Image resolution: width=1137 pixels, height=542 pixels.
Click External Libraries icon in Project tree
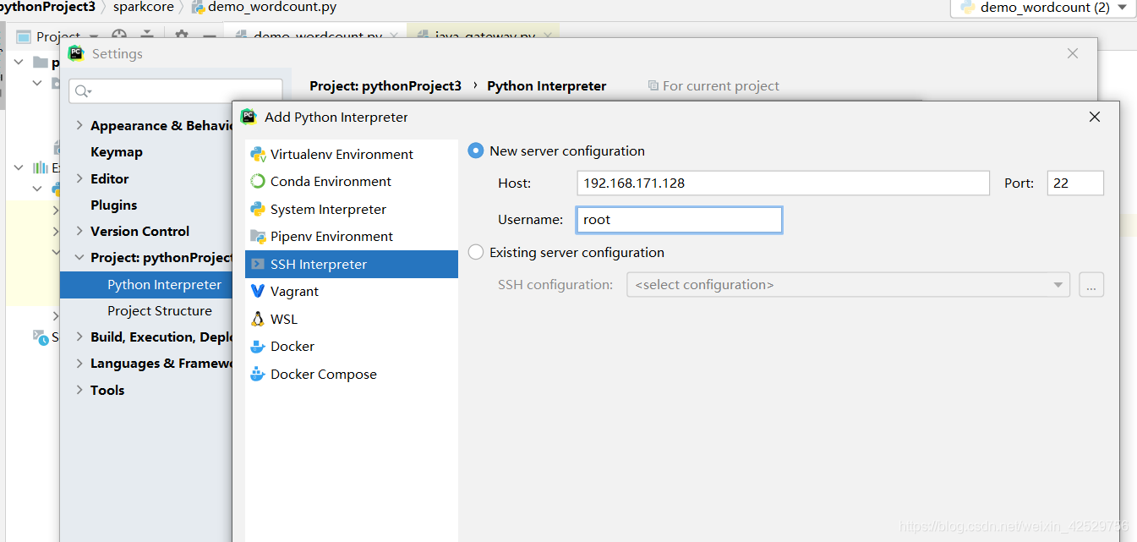click(x=40, y=168)
